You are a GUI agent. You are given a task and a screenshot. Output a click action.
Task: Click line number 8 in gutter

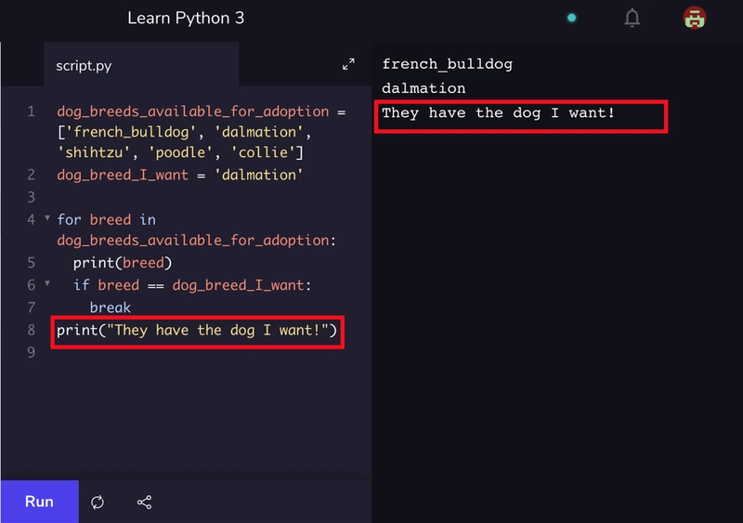(x=31, y=330)
